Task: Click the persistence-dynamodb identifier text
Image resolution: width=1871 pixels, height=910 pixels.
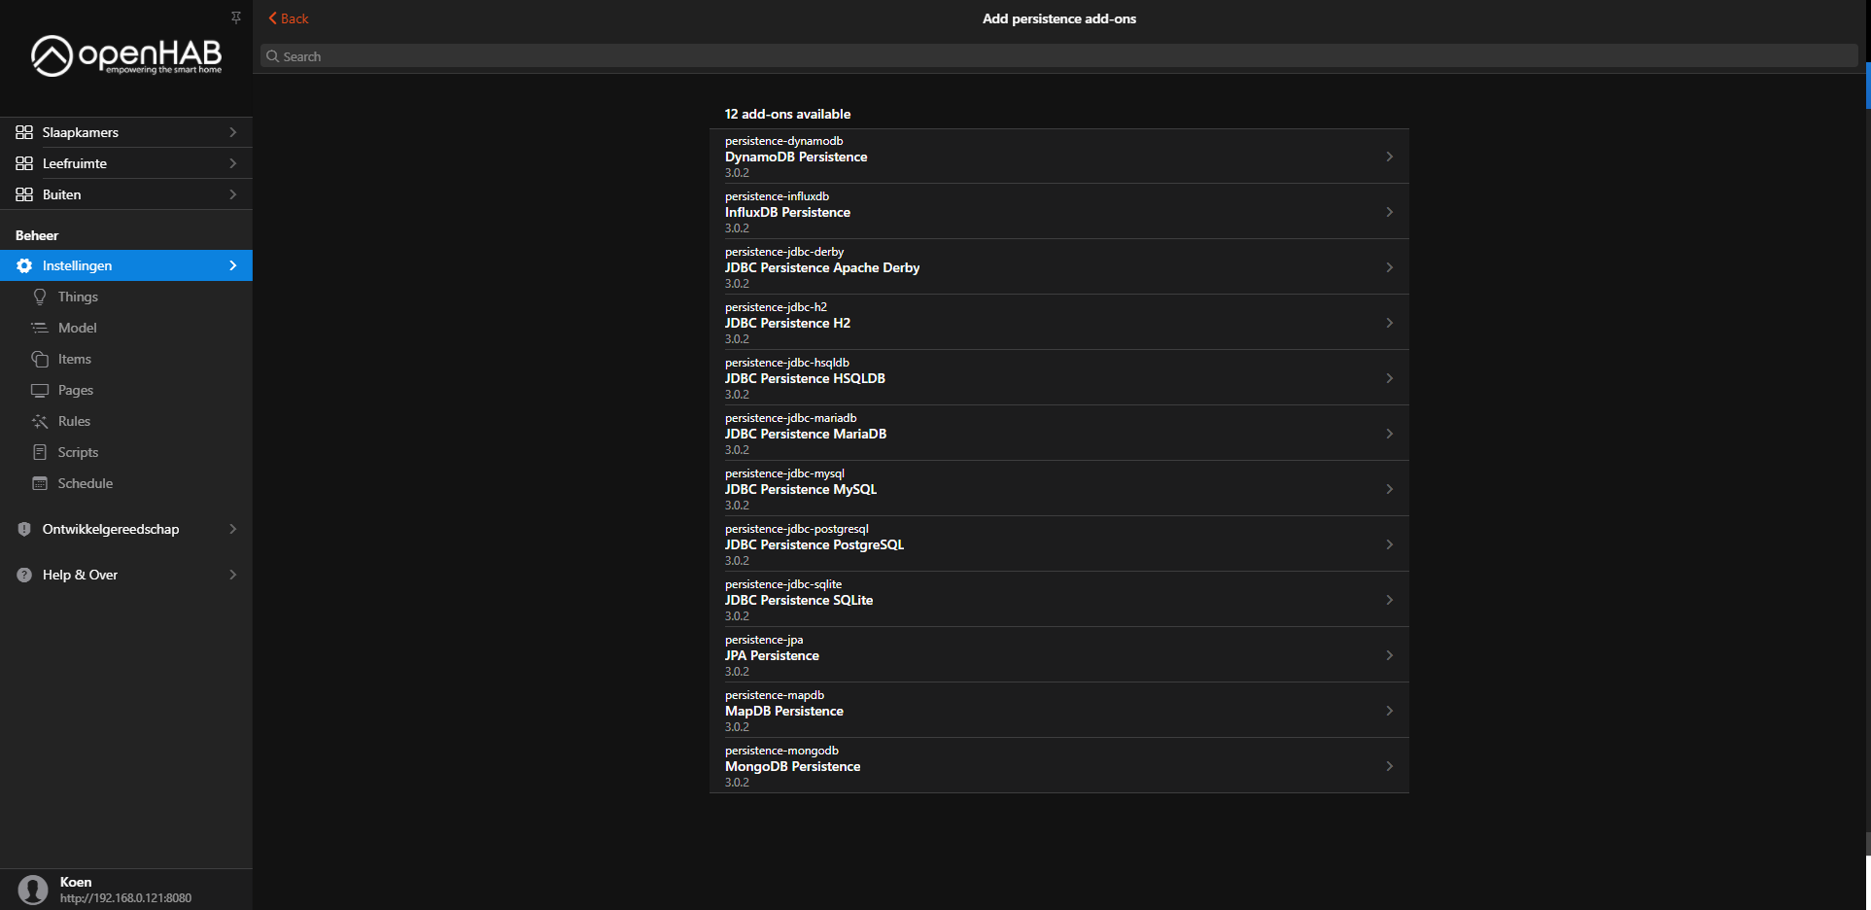Action: click(x=783, y=141)
